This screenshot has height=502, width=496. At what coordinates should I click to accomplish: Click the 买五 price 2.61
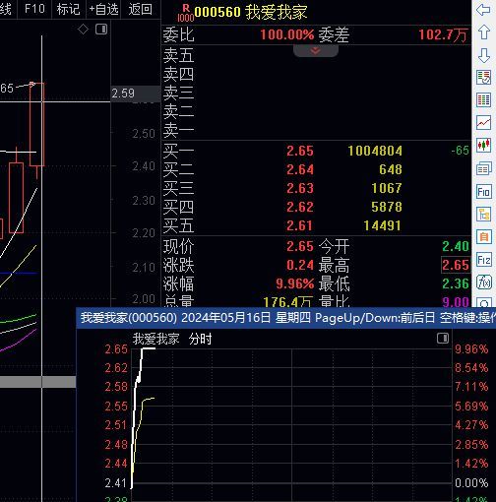300,225
